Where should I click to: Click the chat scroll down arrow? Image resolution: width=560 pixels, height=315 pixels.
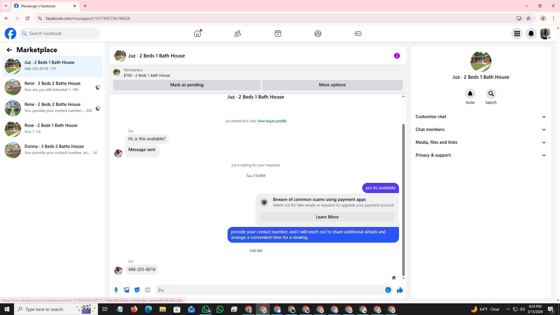pyautogui.click(x=403, y=279)
